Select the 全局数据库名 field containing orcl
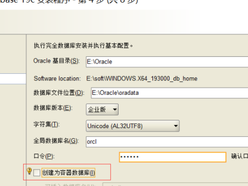248x186 pixels. 167,141
